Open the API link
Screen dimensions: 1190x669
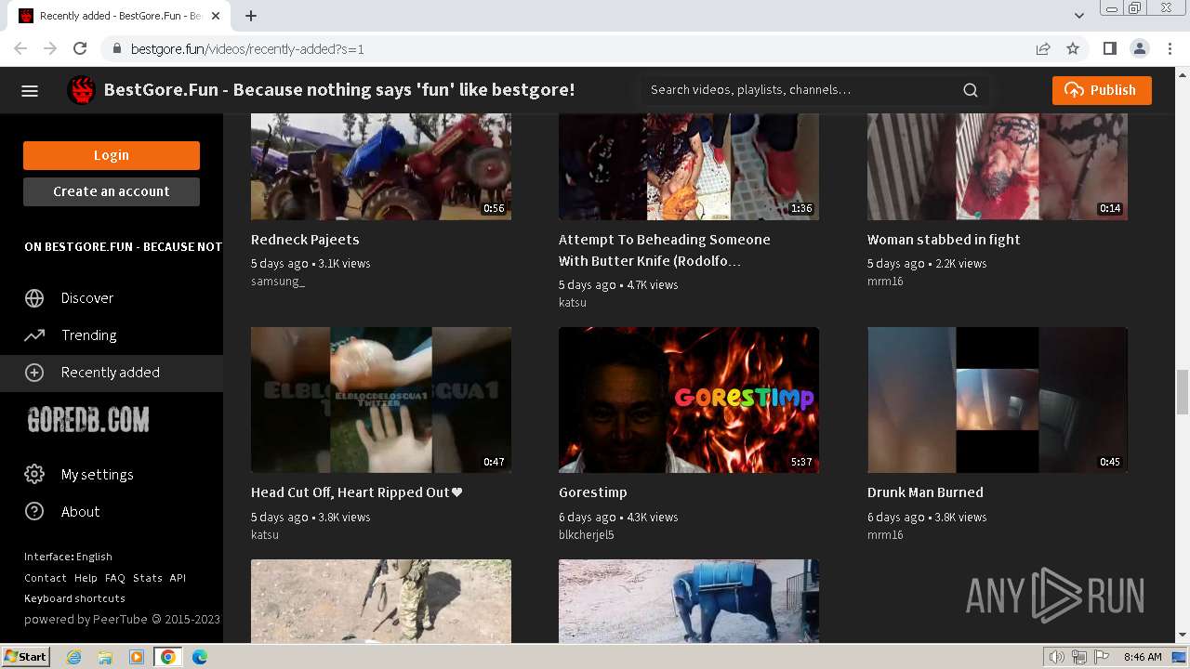pos(178,578)
